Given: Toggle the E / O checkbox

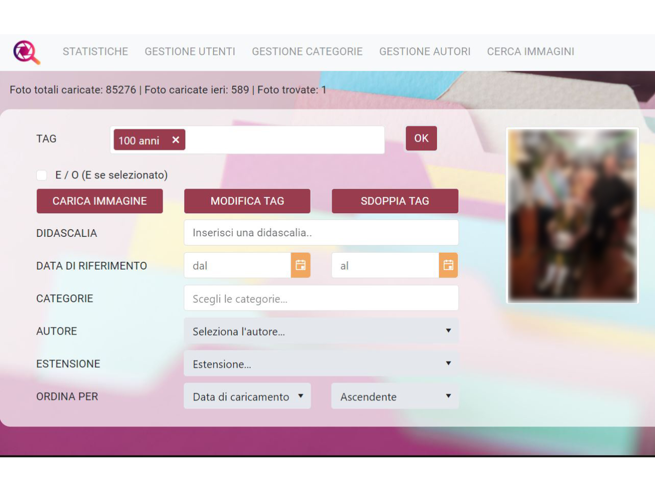Looking at the screenshot, I should click(x=42, y=175).
